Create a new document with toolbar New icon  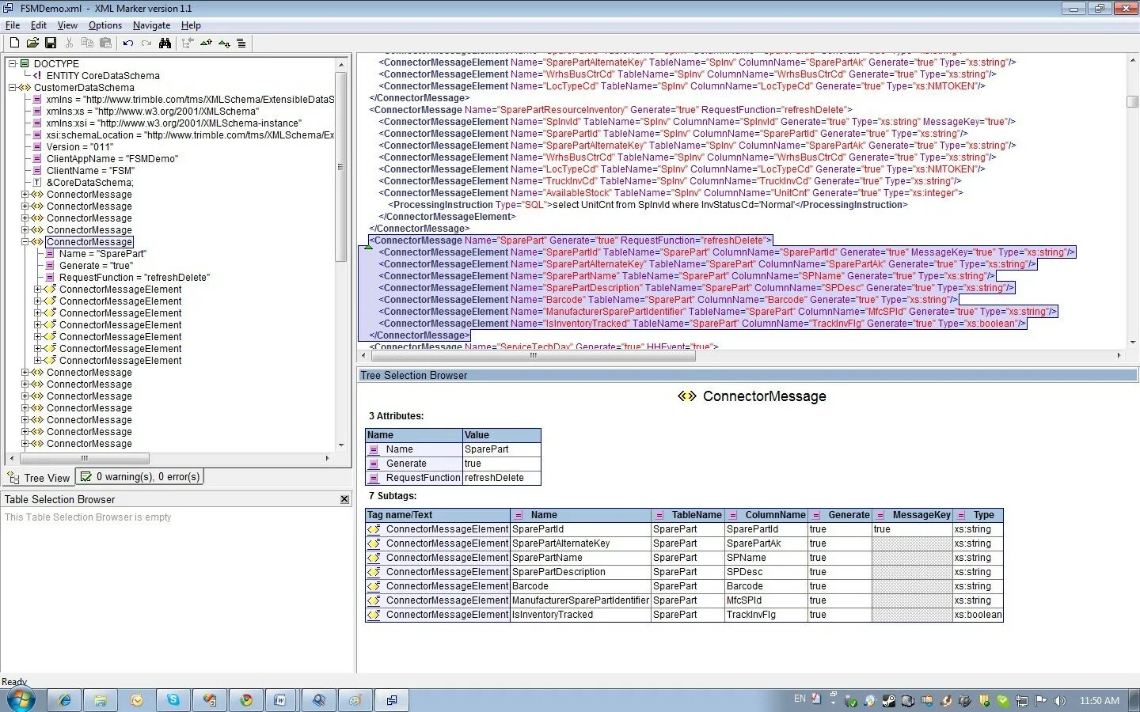tap(14, 43)
